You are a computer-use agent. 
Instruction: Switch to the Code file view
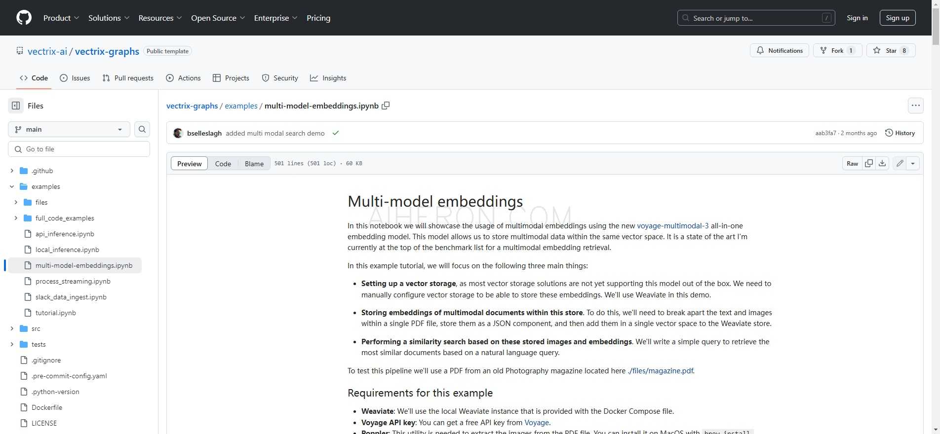tap(223, 164)
